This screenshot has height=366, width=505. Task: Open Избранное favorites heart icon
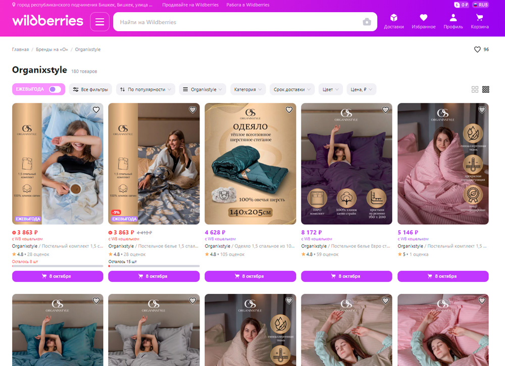tap(423, 21)
